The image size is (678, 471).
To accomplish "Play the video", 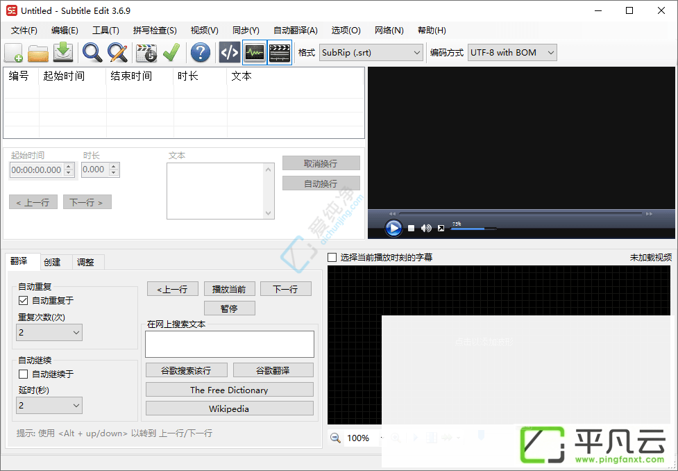I will click(x=393, y=228).
